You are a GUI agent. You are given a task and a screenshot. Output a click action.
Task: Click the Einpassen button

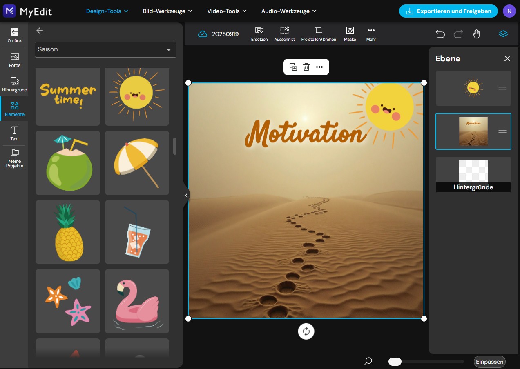coord(490,362)
